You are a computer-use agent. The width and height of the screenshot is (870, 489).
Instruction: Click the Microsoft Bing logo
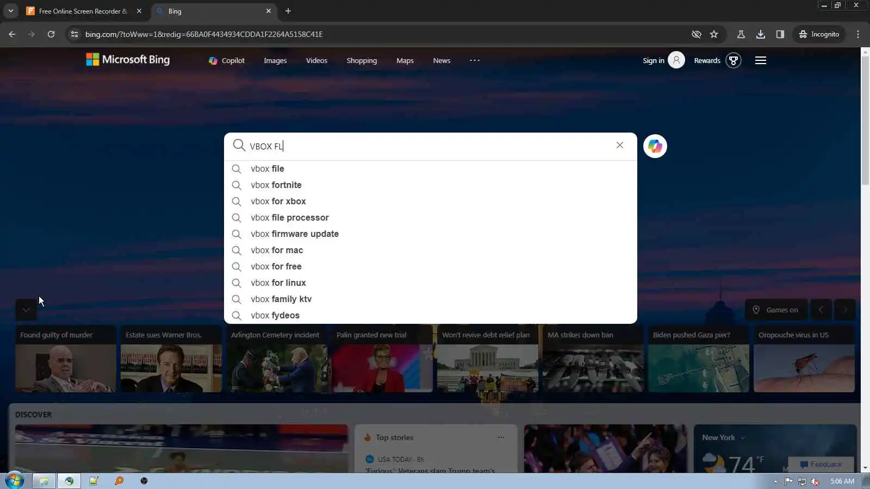click(x=128, y=60)
